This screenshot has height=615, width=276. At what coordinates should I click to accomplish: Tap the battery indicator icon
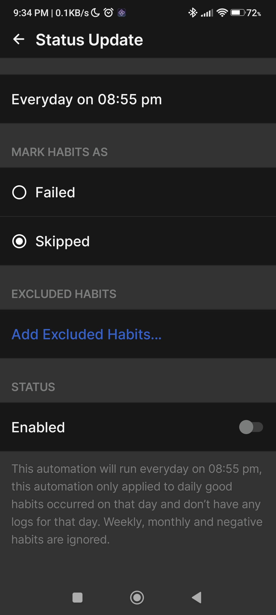point(238,13)
